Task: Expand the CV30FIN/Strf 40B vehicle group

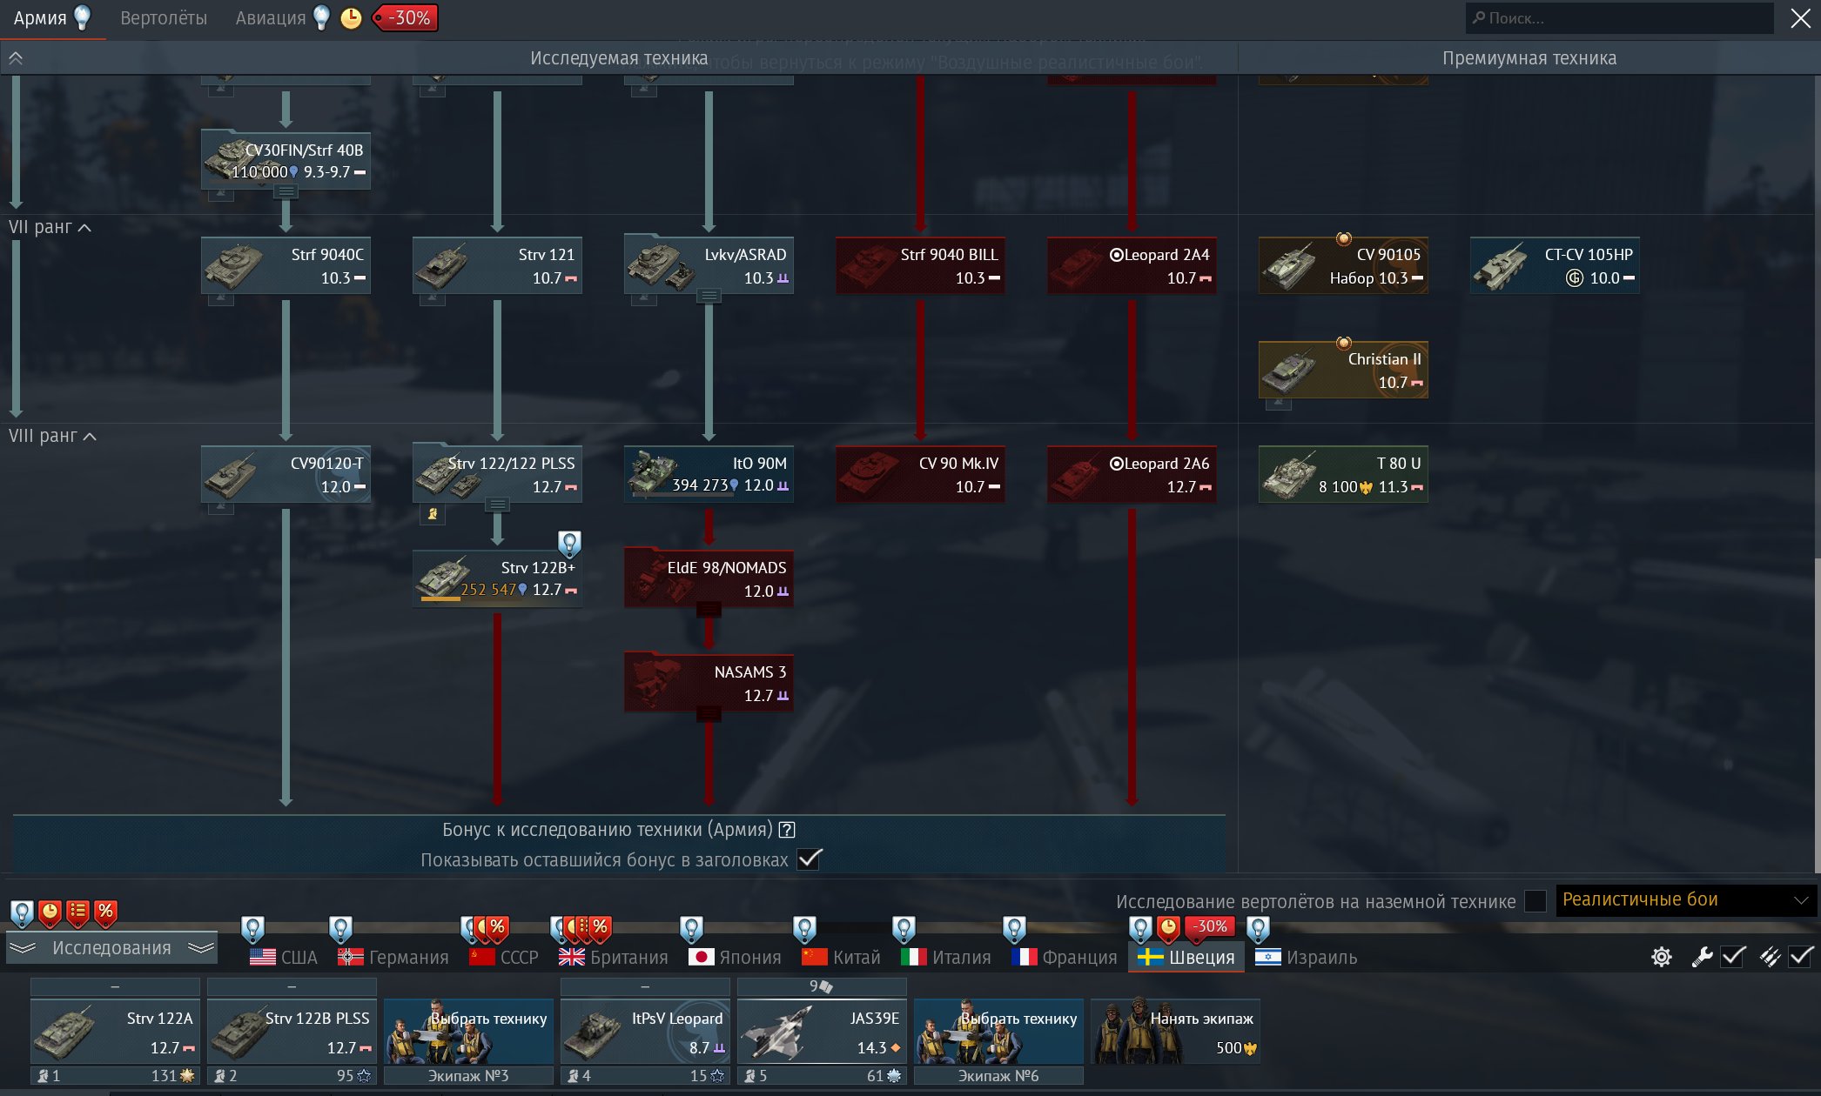Action: tap(286, 192)
